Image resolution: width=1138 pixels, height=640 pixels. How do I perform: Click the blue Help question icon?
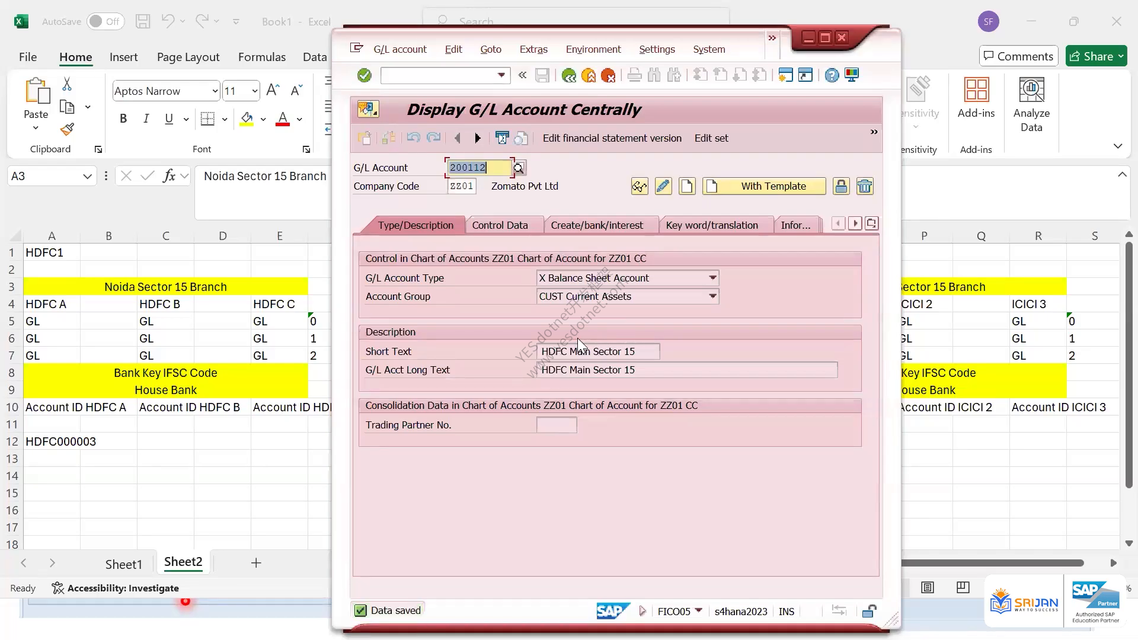click(832, 75)
